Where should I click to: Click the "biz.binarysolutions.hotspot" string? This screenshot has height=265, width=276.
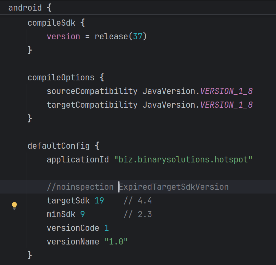(x=183, y=160)
